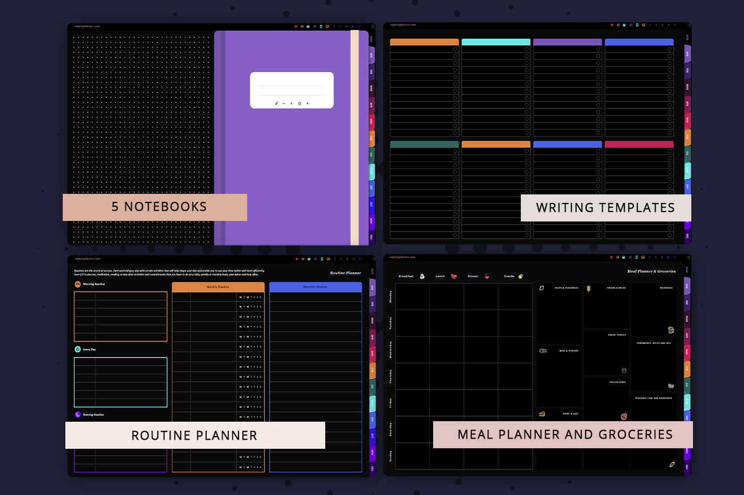This screenshot has width=744, height=495.
Task: Click the Snacks cookie icon
Action: click(521, 276)
